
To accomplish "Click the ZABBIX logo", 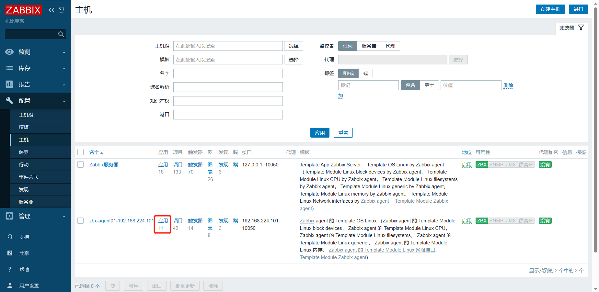I will coord(23,10).
